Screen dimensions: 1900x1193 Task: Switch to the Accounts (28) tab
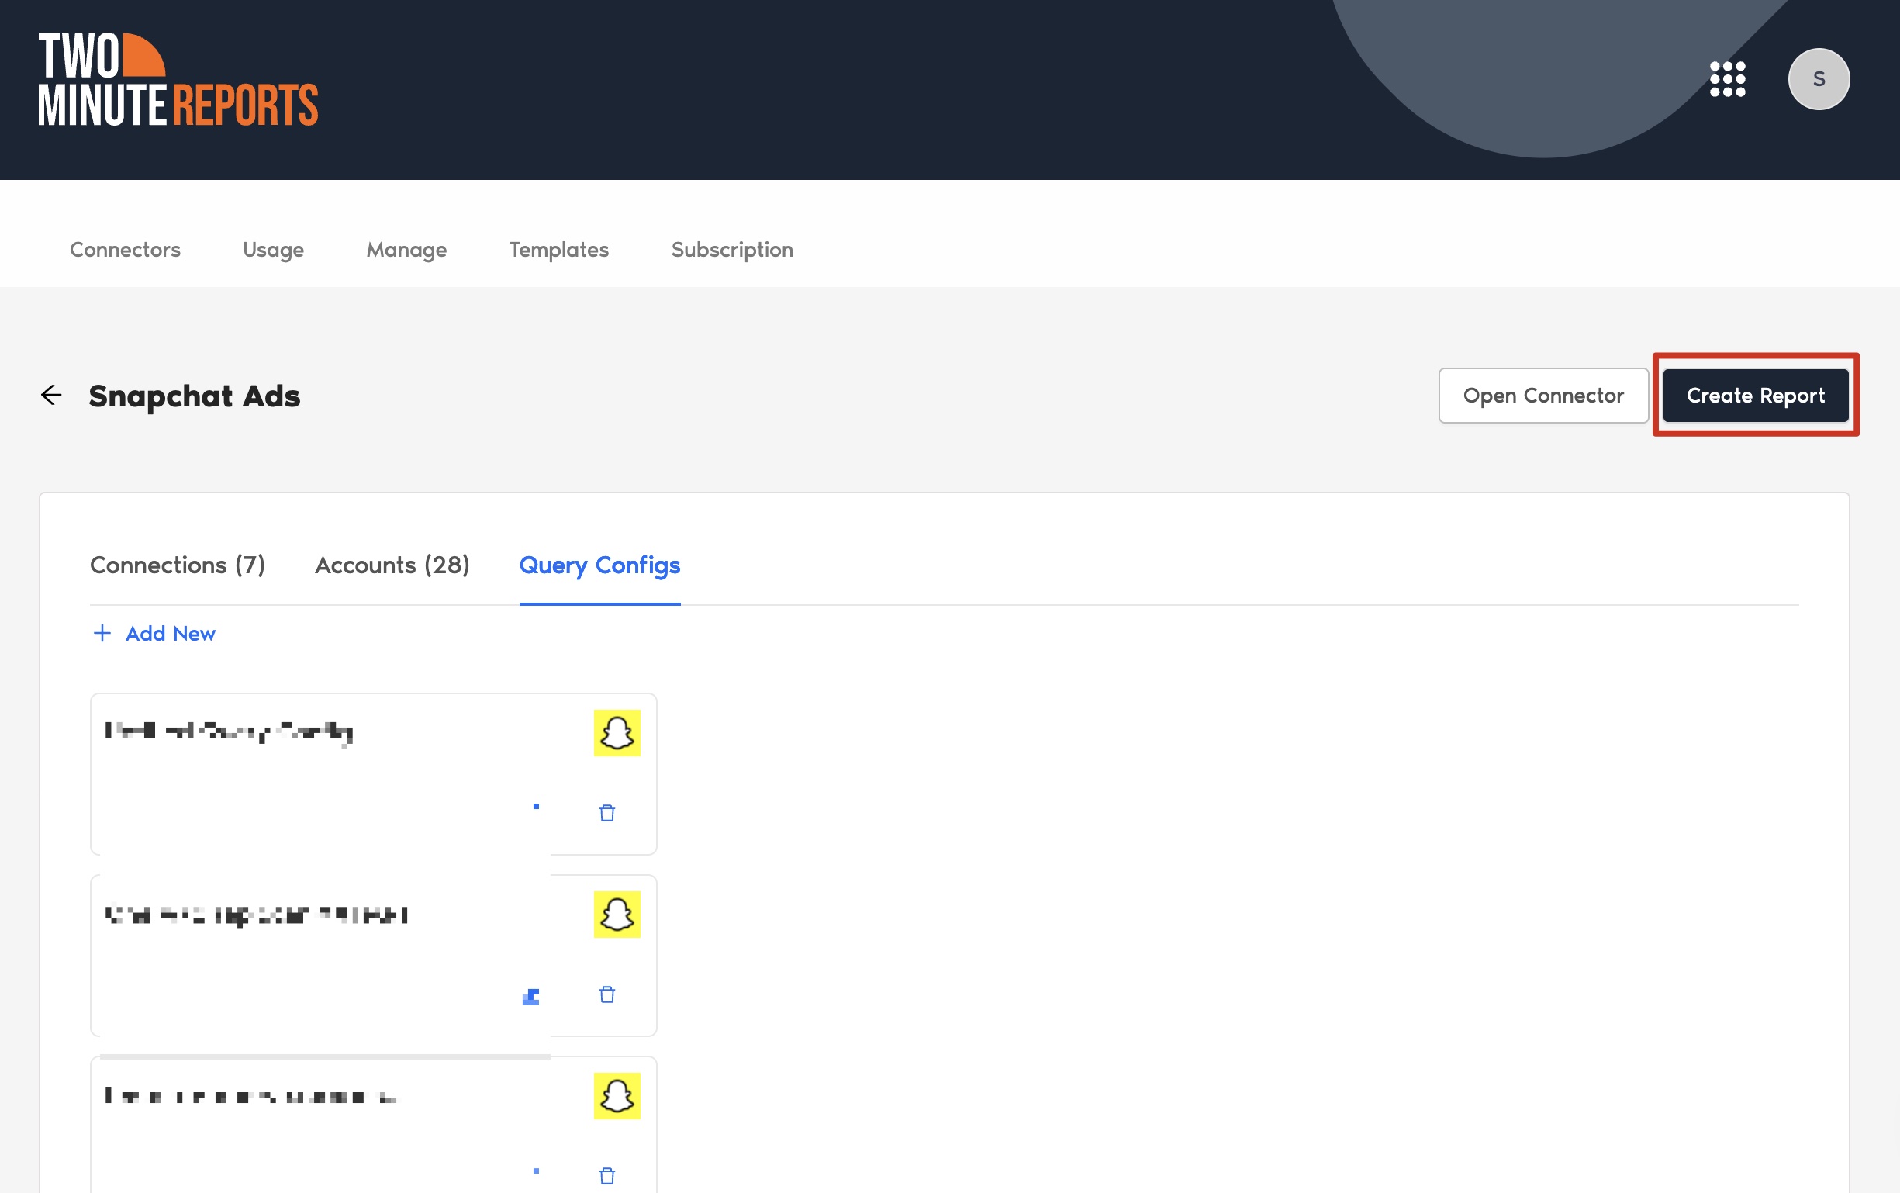point(392,565)
